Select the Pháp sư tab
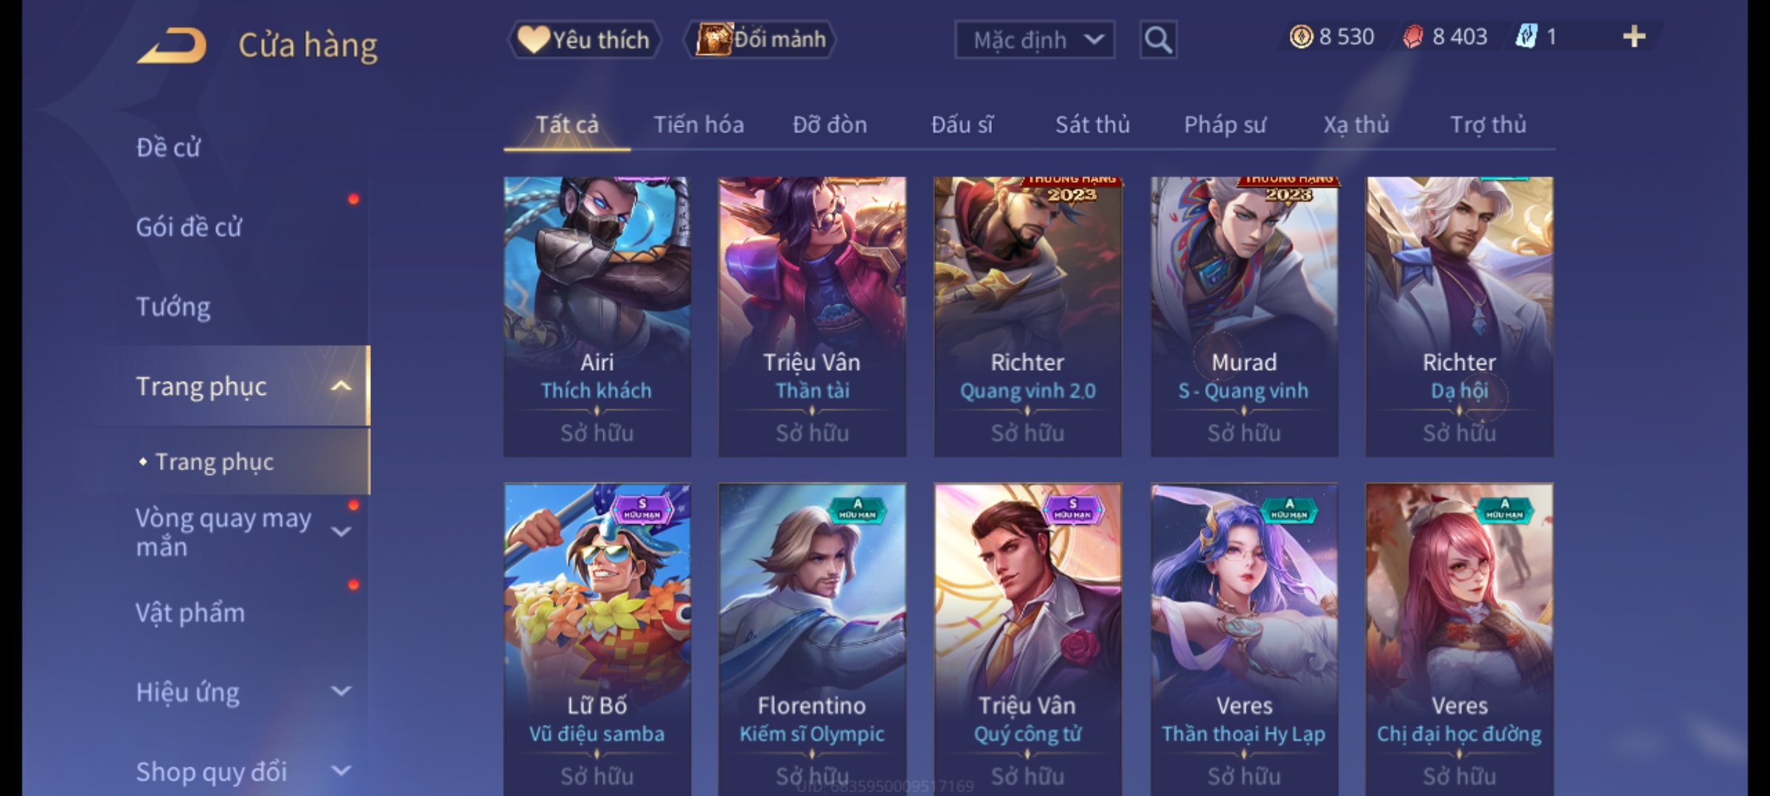 coord(1225,125)
